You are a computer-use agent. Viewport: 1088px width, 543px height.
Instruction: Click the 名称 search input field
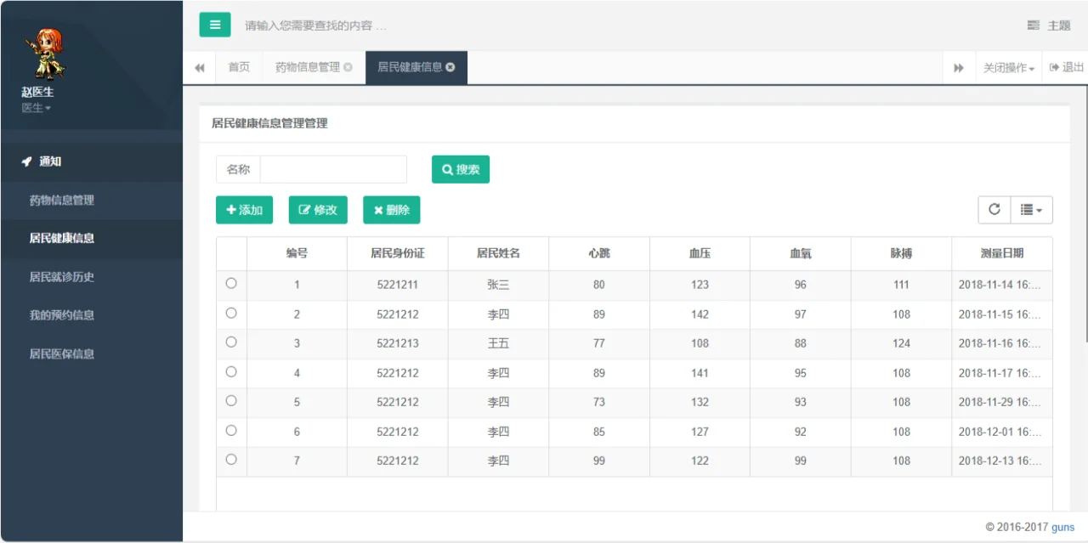tap(333, 169)
